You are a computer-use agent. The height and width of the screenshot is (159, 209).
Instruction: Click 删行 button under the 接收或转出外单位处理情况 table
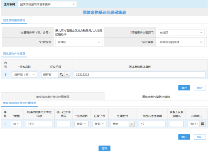[x=200, y=137]
